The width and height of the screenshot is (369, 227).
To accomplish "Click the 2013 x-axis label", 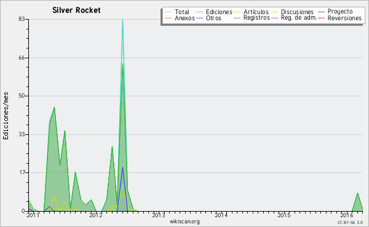I will pyautogui.click(x=159, y=215).
